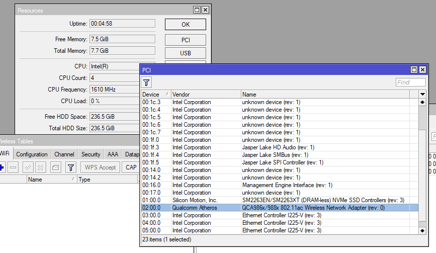The width and height of the screenshot is (436, 253).
Task: Sort PCI list by Vendor column
Action: pos(206,94)
